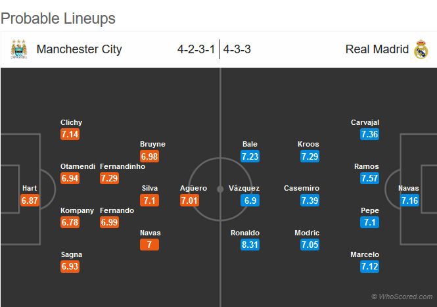The image size is (437, 307).
Task: Select the player name Kompany
Action: [77, 210]
